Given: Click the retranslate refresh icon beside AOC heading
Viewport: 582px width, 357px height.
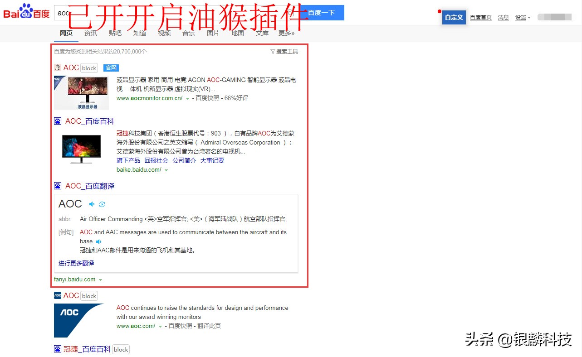Looking at the screenshot, I should pyautogui.click(x=102, y=204).
